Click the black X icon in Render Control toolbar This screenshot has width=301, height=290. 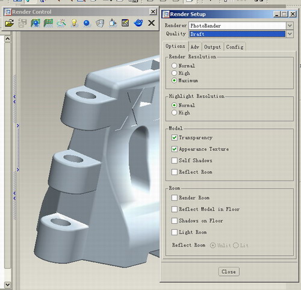coord(152,23)
